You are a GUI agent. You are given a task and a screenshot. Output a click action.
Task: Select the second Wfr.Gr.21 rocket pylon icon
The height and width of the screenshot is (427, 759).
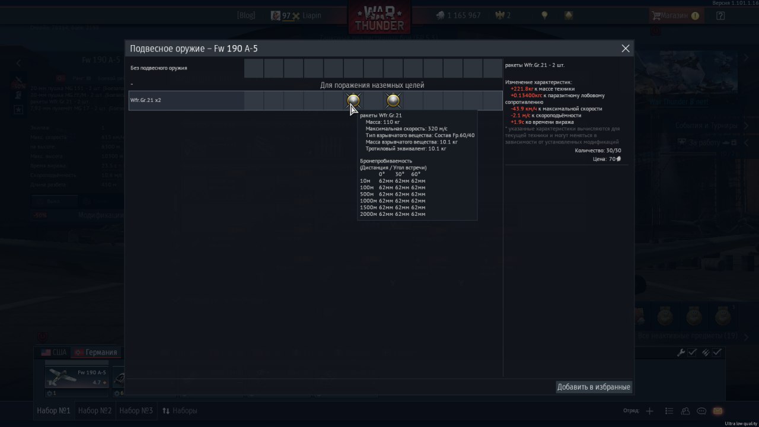coord(393,100)
